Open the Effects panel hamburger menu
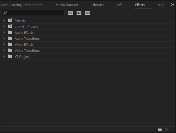The height and width of the screenshot is (133, 176). point(150,5)
